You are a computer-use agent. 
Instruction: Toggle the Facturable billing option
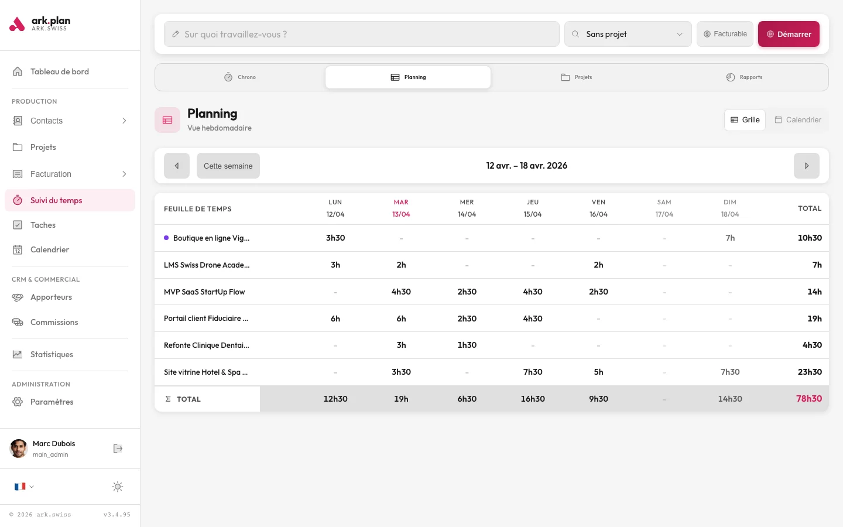tap(725, 34)
